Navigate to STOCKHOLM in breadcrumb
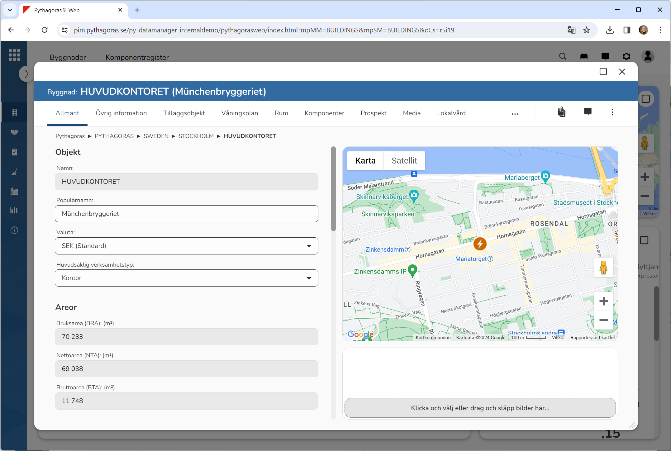Image resolution: width=671 pixels, height=451 pixels. click(196, 136)
